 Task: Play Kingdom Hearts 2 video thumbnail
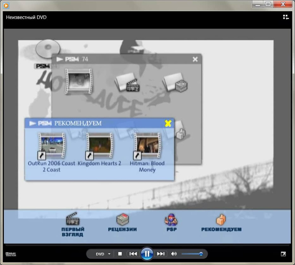coord(100,145)
